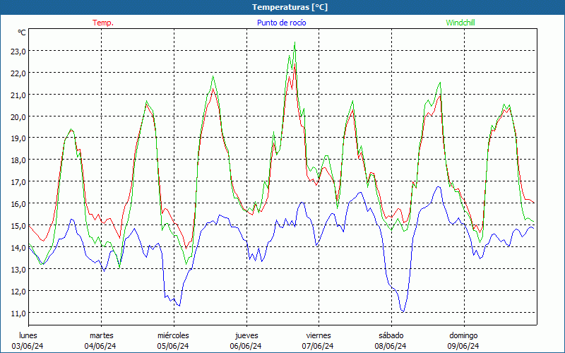Click the martes day label

(x=102, y=335)
